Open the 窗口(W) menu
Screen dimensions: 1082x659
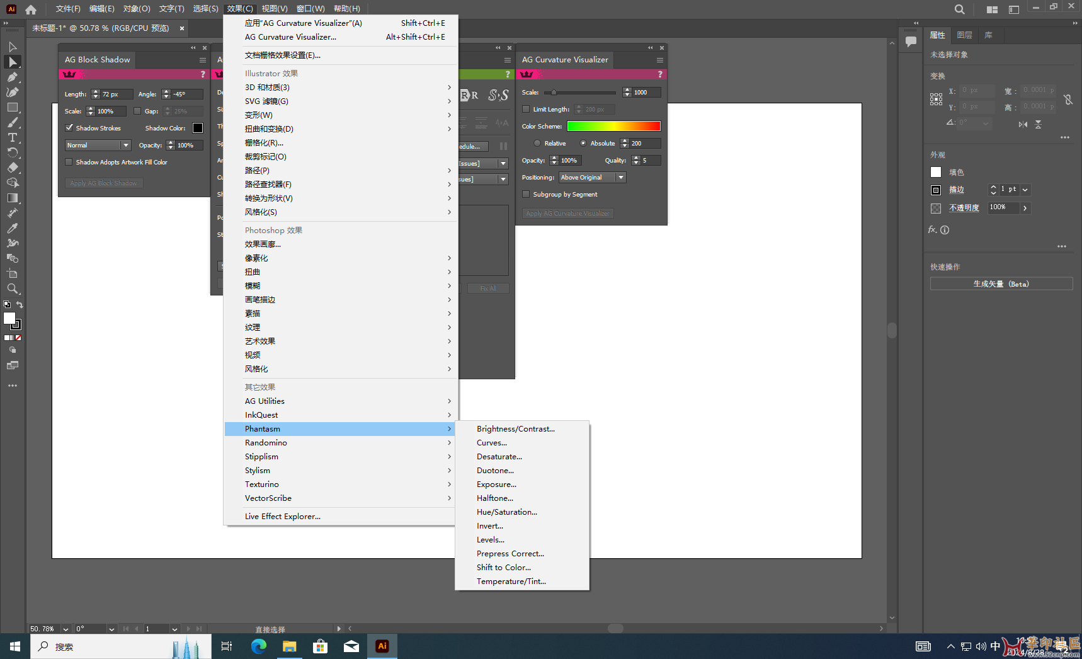coord(310,9)
